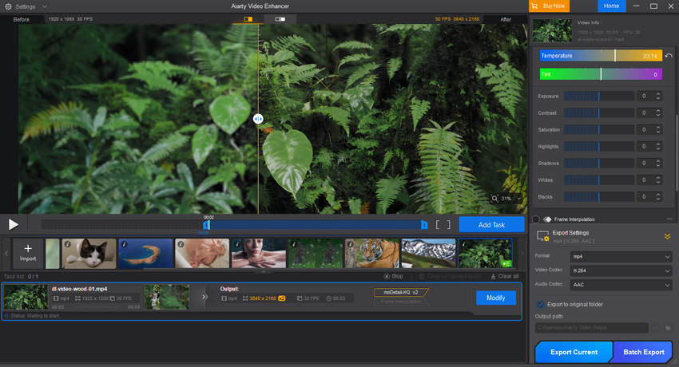This screenshot has width=679, height=367.
Task: Switch to the Before view label
Action: tap(22, 19)
